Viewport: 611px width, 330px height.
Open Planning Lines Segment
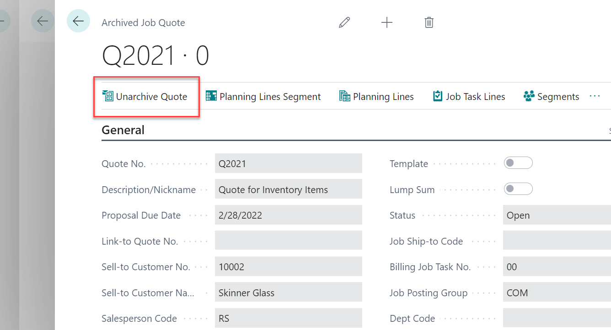coord(263,97)
